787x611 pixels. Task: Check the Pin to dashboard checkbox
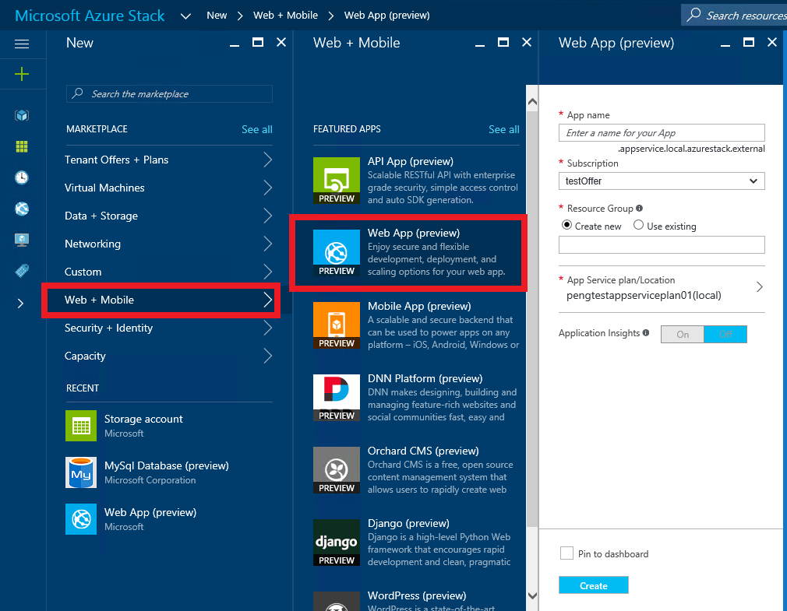(566, 553)
